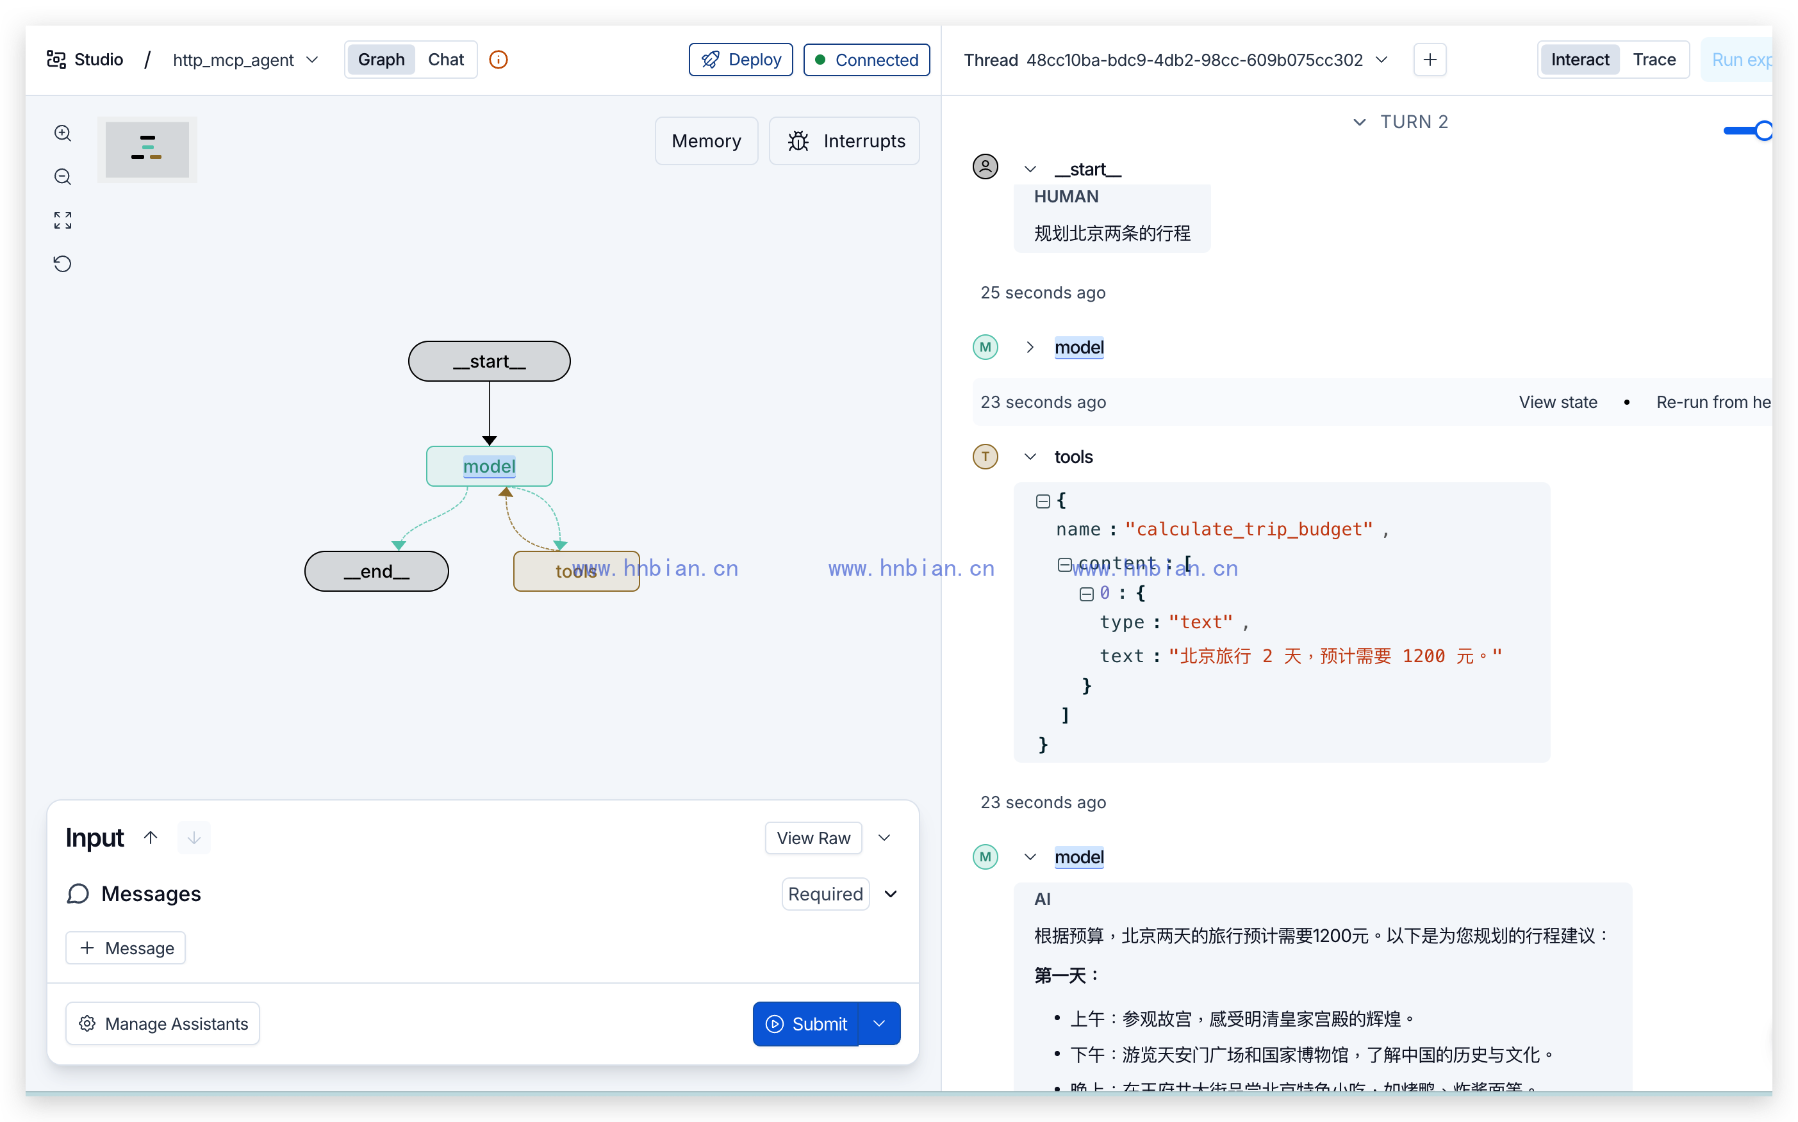The height and width of the screenshot is (1122, 1798).
Task: Collapse item 0 in content array
Action: click(1086, 594)
